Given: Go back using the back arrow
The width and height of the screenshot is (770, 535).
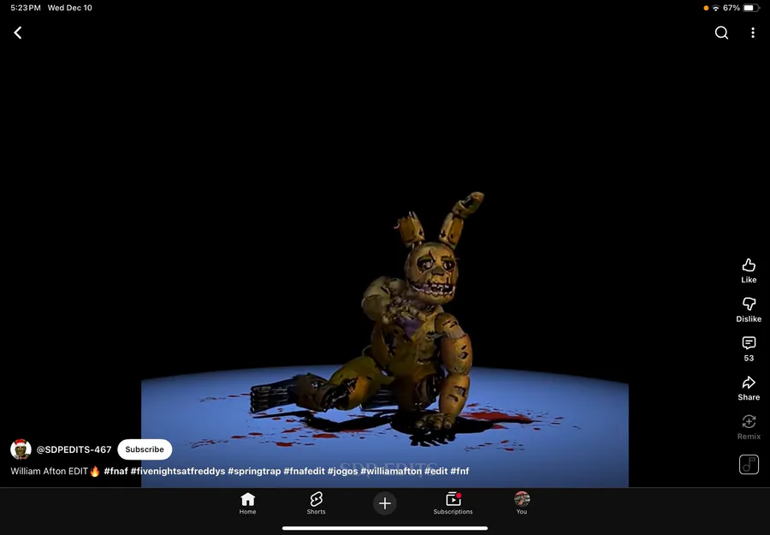Looking at the screenshot, I should coord(18,33).
